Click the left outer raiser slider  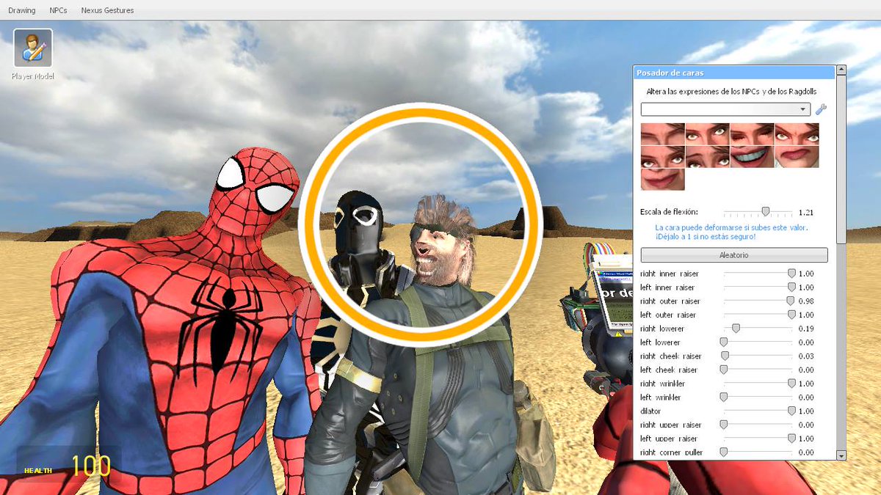pos(758,315)
